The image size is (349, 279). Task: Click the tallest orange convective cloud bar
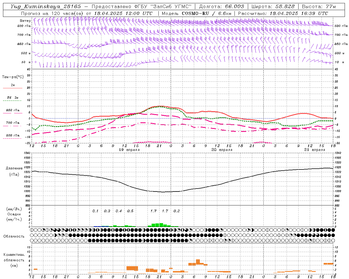[x=198, y=262]
